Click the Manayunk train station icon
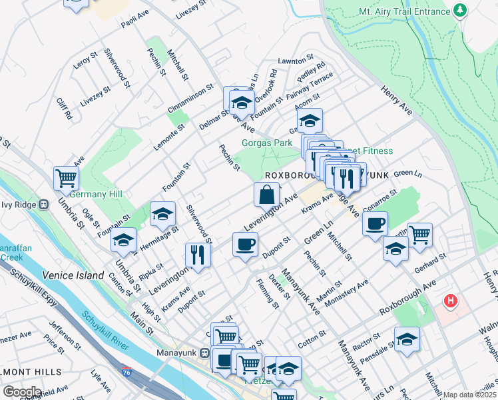This screenshot has height=400, width=498. tap(205, 353)
